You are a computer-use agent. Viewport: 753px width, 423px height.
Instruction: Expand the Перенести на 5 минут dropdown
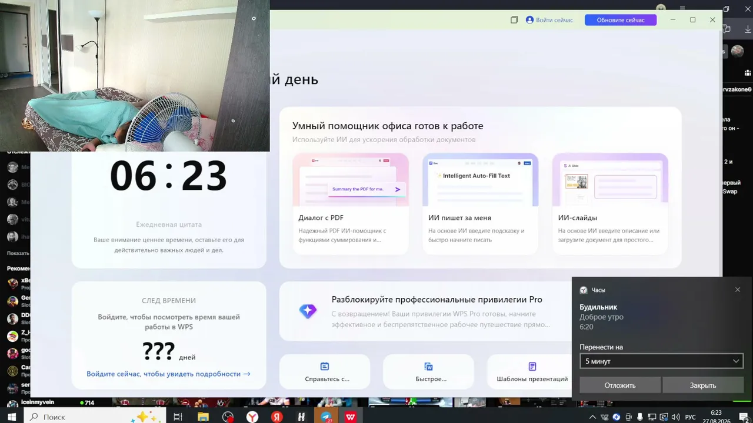coord(661,361)
